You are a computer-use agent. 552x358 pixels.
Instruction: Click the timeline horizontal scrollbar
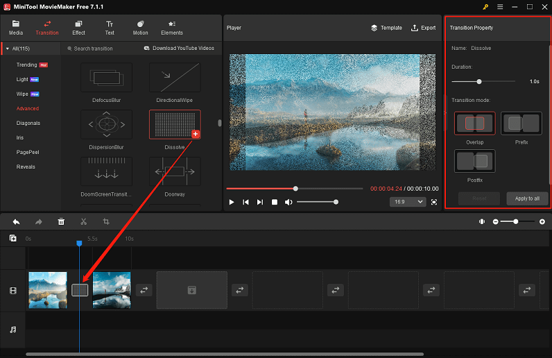[x=225, y=354]
